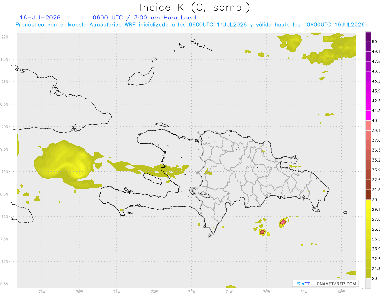Click the color bar value 25.2

click(x=376, y=239)
